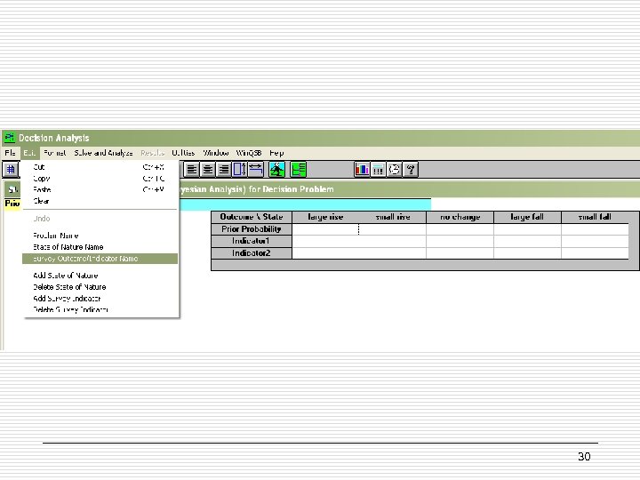640x480 pixels.
Task: Click the 'large fall' column header
Action: (x=527, y=217)
